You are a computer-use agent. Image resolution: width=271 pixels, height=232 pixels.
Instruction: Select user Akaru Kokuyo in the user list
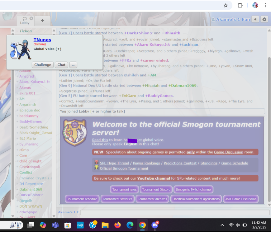click(34, 82)
